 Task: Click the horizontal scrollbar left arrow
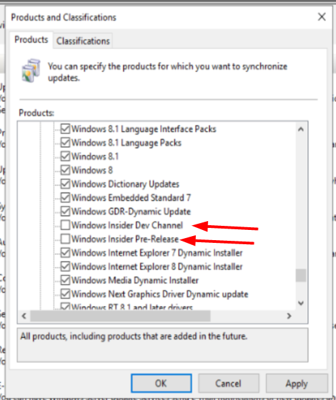tap(24, 316)
